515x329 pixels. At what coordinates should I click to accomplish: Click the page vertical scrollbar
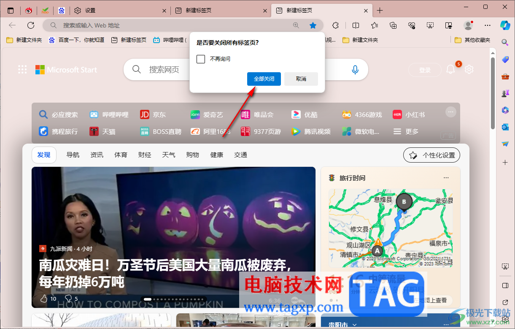coord(493,93)
